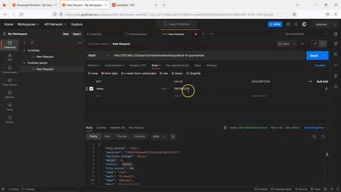Open Send button dropdown arrow
This screenshot has width=341, height=192.
coord(325,55)
